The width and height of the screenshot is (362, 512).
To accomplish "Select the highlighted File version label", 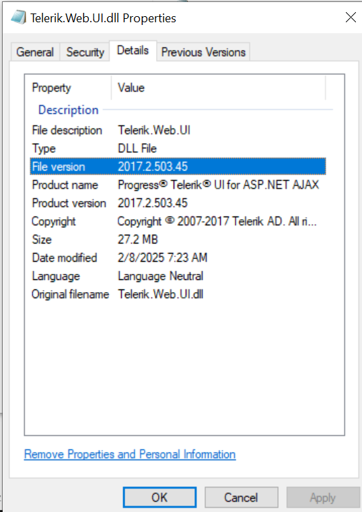I will [59, 167].
